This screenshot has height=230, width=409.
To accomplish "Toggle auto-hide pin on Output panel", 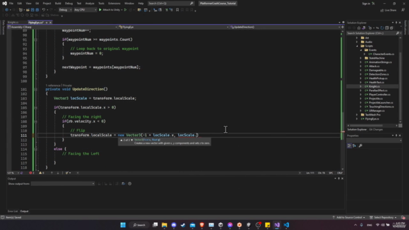I will tap(339, 179).
